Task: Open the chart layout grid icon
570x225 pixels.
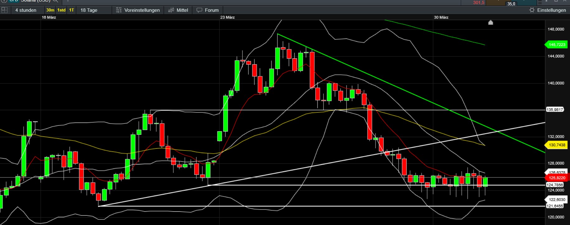Action: pos(4,10)
